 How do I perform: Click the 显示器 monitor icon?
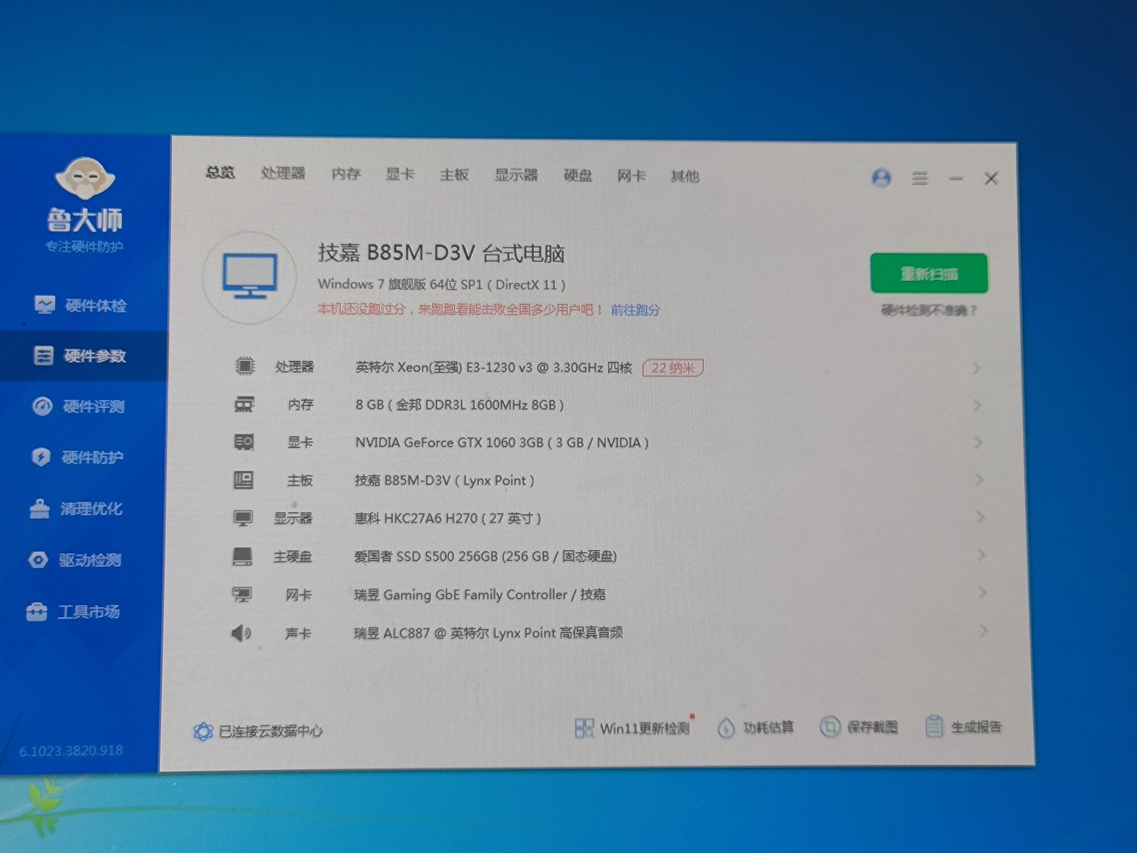coord(243,518)
